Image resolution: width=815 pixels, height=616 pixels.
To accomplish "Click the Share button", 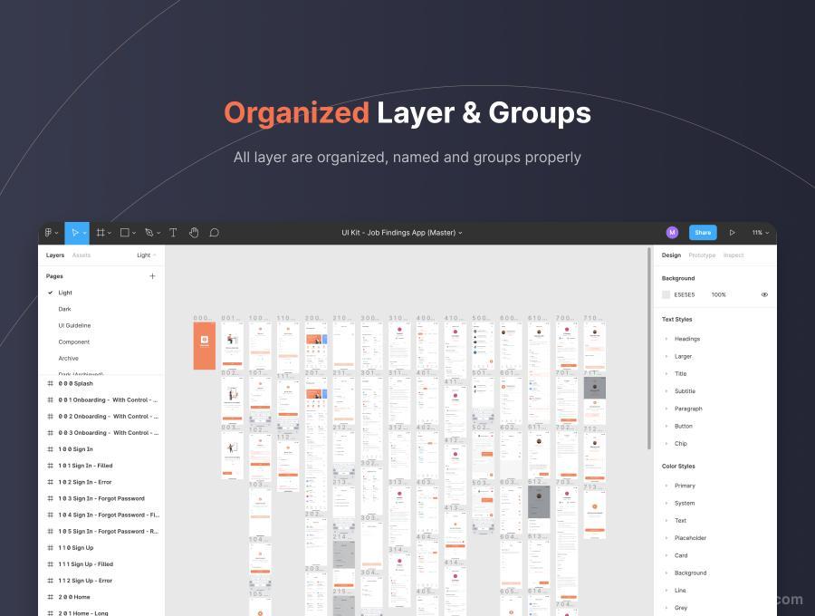I will (703, 233).
